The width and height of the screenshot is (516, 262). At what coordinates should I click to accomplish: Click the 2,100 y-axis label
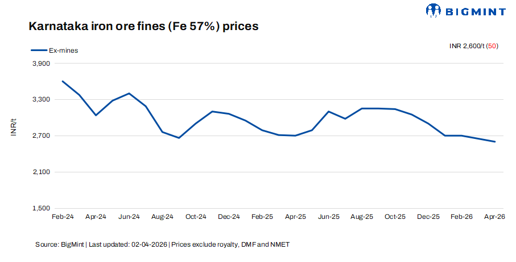point(42,172)
